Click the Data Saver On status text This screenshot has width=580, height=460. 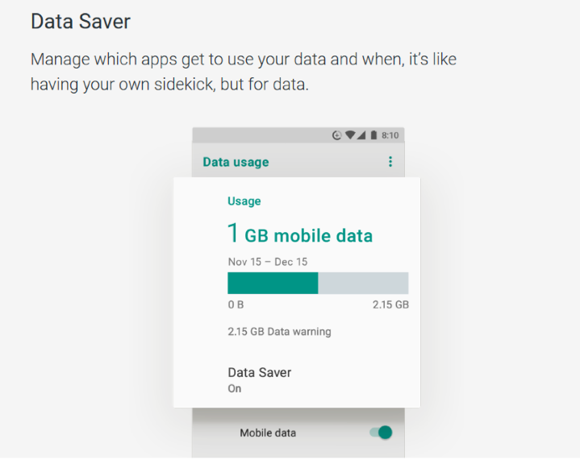(235, 388)
